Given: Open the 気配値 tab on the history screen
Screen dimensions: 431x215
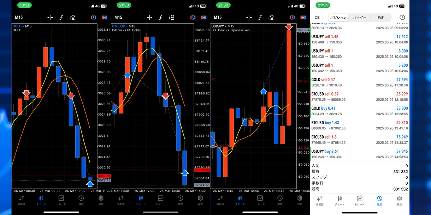Looking at the screenshot, I should [320, 200].
